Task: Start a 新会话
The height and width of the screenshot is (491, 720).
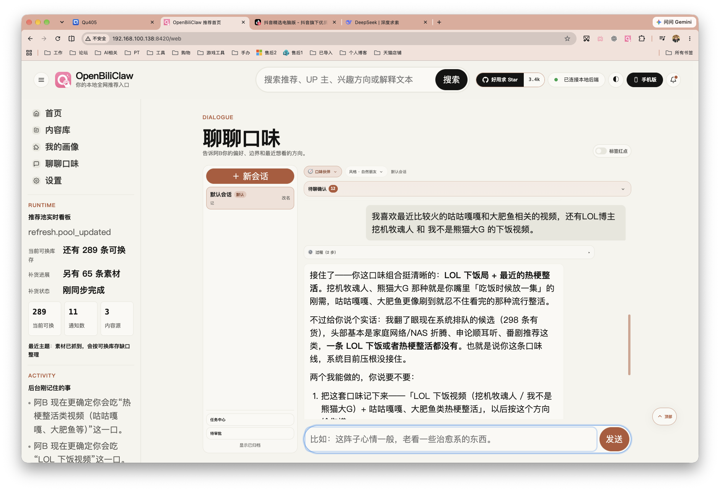Action: click(250, 176)
